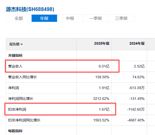
Task: Click the 源杰科技(SH688498) title
Action: point(30,9)
